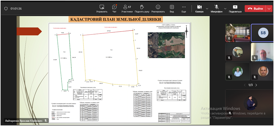Toggle the Камера on or off
This screenshot has height=126, width=274.
[x=199, y=8]
